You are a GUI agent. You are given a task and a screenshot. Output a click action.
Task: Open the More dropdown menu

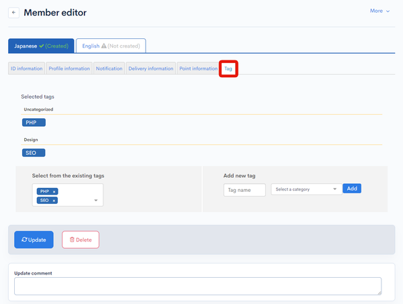point(379,11)
